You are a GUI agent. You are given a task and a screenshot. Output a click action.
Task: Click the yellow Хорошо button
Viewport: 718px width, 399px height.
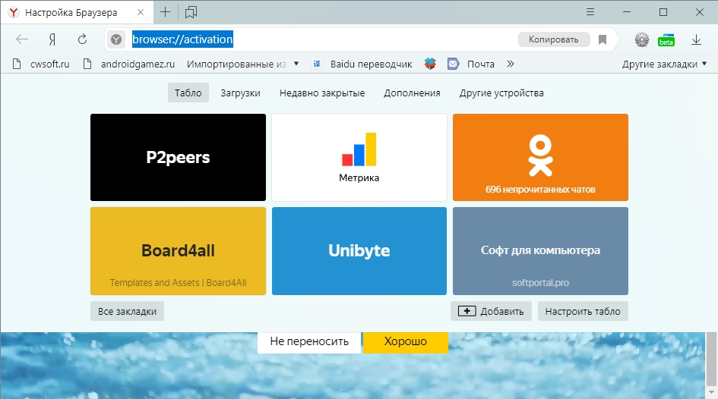click(405, 342)
